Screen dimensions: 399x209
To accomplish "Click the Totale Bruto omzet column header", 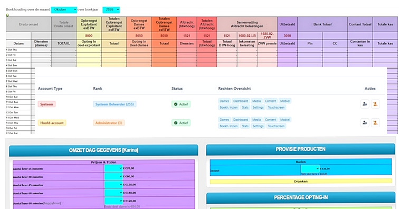I will pos(64,24).
